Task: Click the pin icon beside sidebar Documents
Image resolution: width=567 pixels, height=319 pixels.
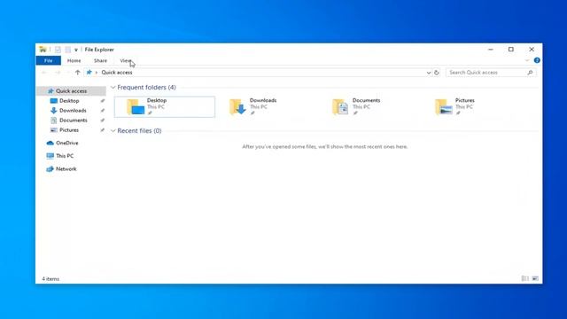Action: tap(103, 121)
